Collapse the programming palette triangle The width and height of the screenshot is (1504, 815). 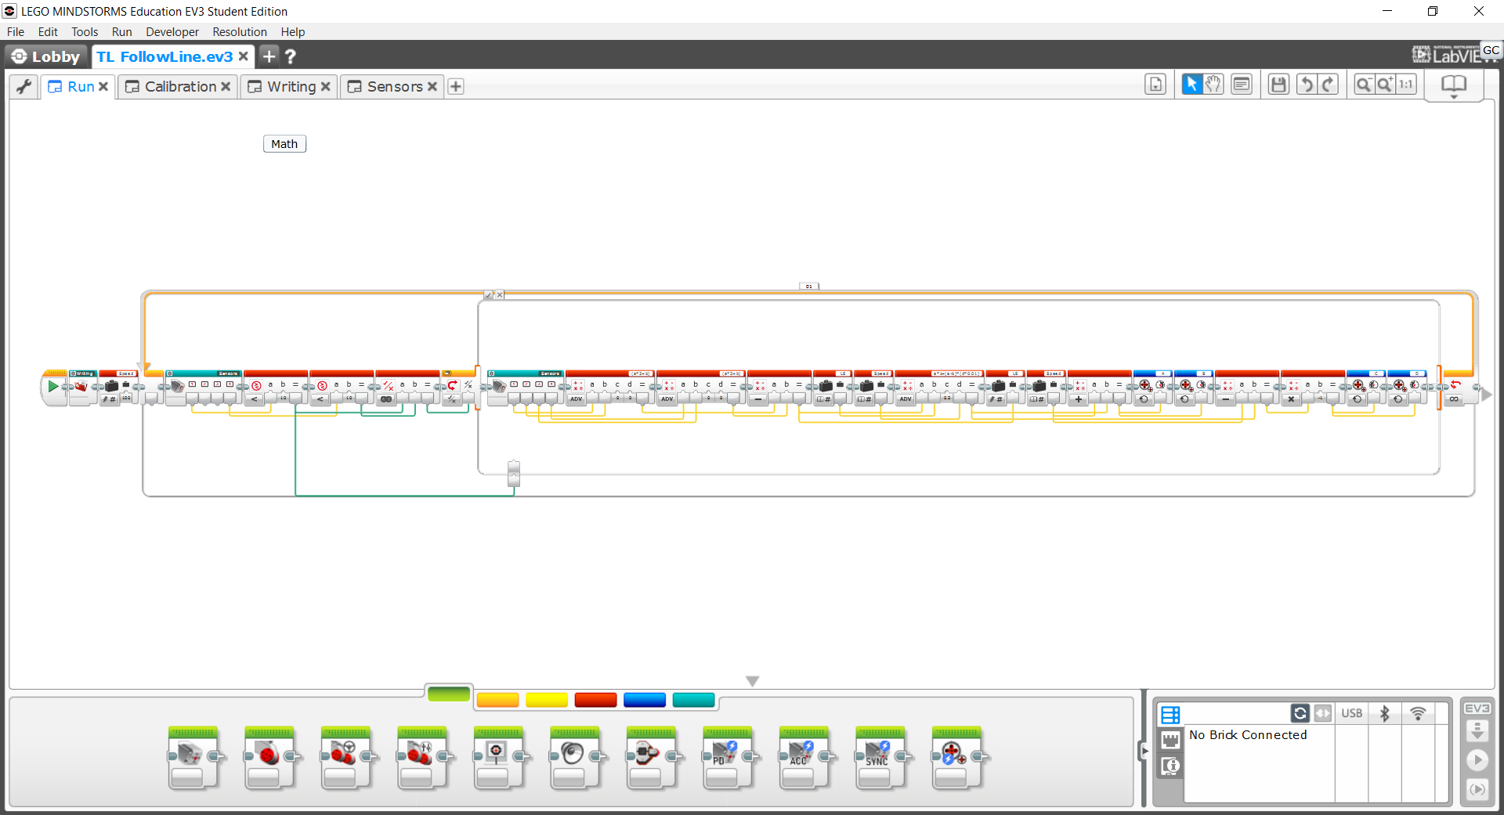[752, 681]
